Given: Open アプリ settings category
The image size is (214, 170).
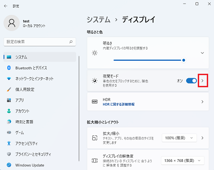Looking at the screenshot, I should coord(40,100).
